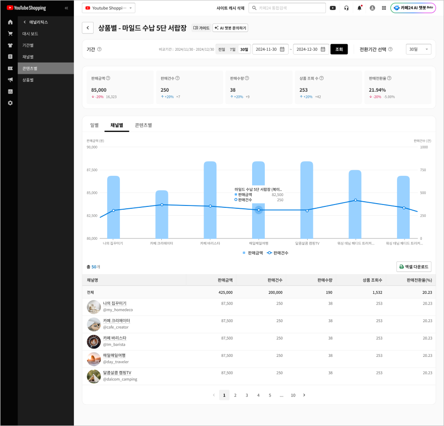This screenshot has height=426, width=444.
Task: Open the 가이드 guide button
Action: coord(201,28)
